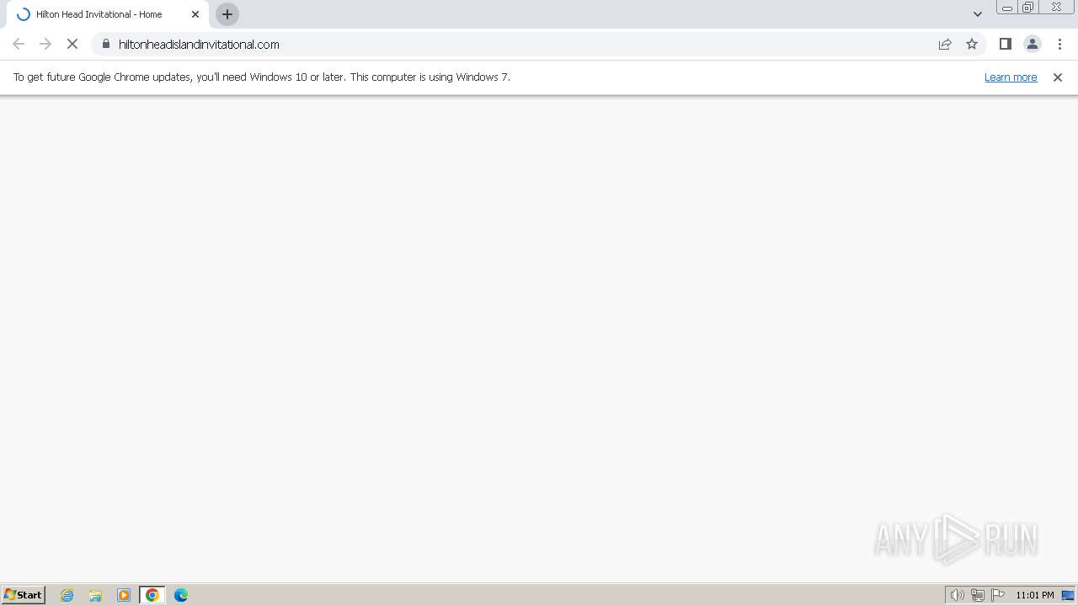Close the Chrome window
The image size is (1078, 606).
pos(1056,7)
